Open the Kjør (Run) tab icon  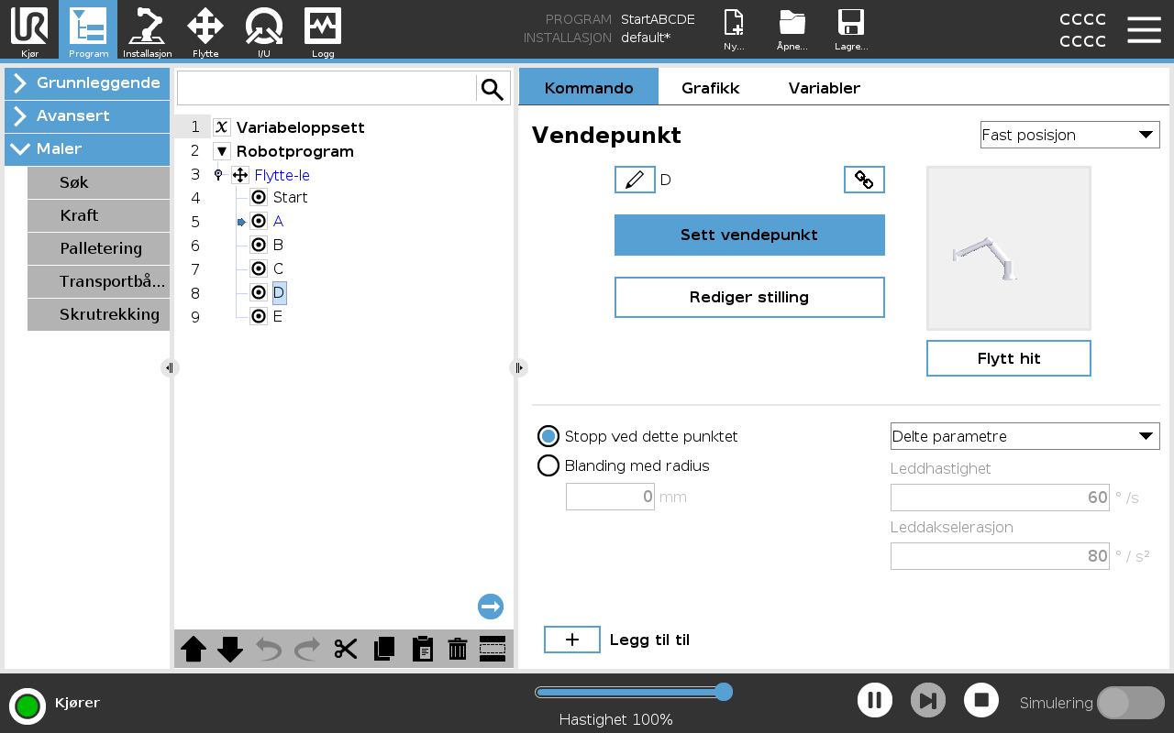click(29, 29)
